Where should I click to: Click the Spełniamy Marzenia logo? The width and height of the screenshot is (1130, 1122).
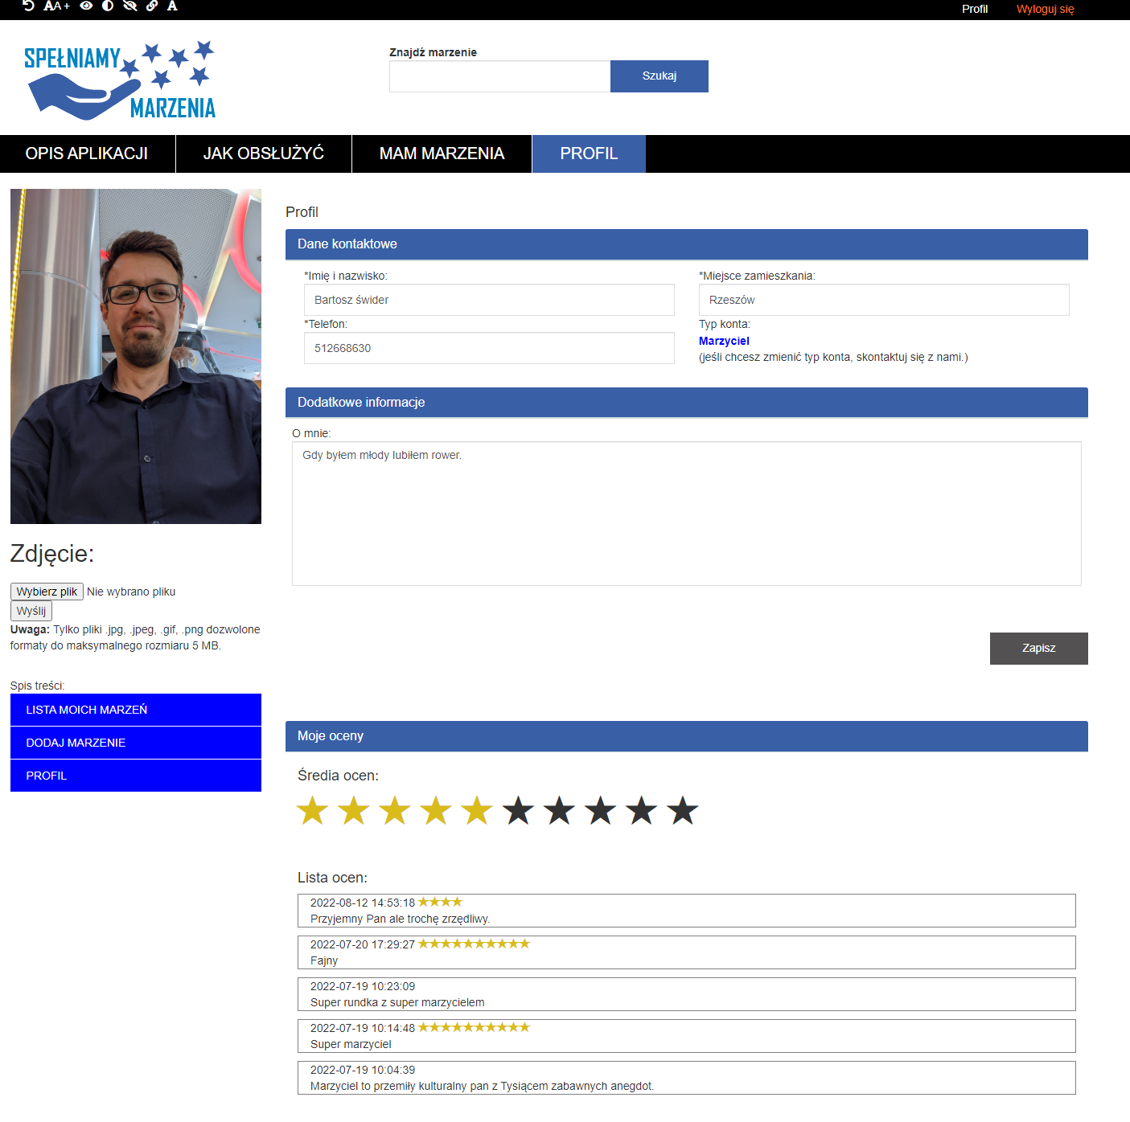coord(120,80)
